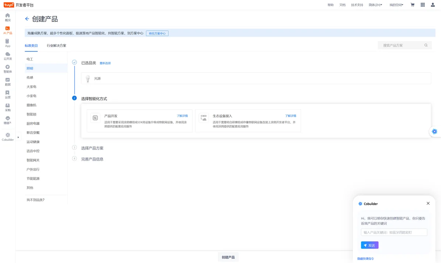Click the shopping cart icon in header

[x=412, y=5]
